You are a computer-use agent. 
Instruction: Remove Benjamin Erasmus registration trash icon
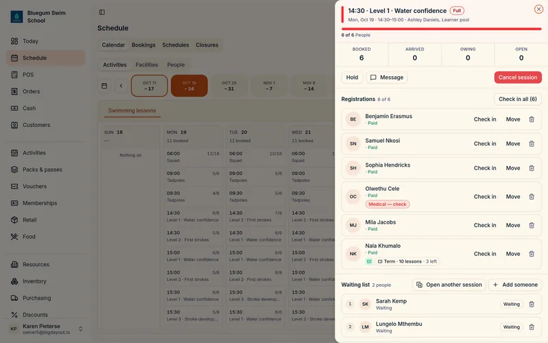coord(532,119)
